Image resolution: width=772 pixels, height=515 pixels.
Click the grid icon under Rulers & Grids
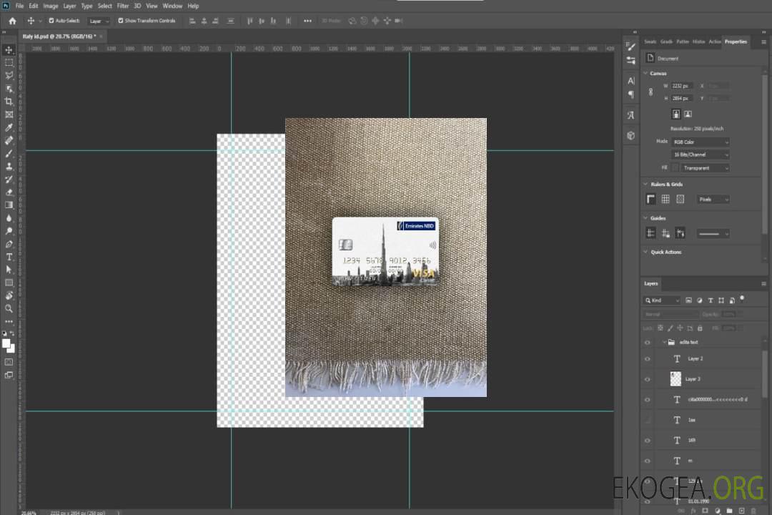665,199
